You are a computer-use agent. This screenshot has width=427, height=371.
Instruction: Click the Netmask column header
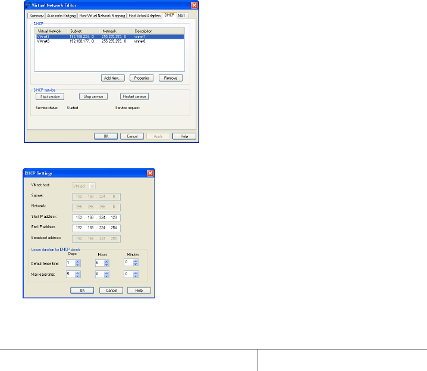[115, 31]
